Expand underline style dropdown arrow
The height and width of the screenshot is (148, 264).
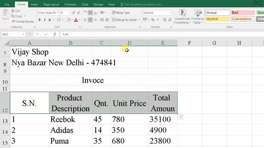(x=54, y=20)
